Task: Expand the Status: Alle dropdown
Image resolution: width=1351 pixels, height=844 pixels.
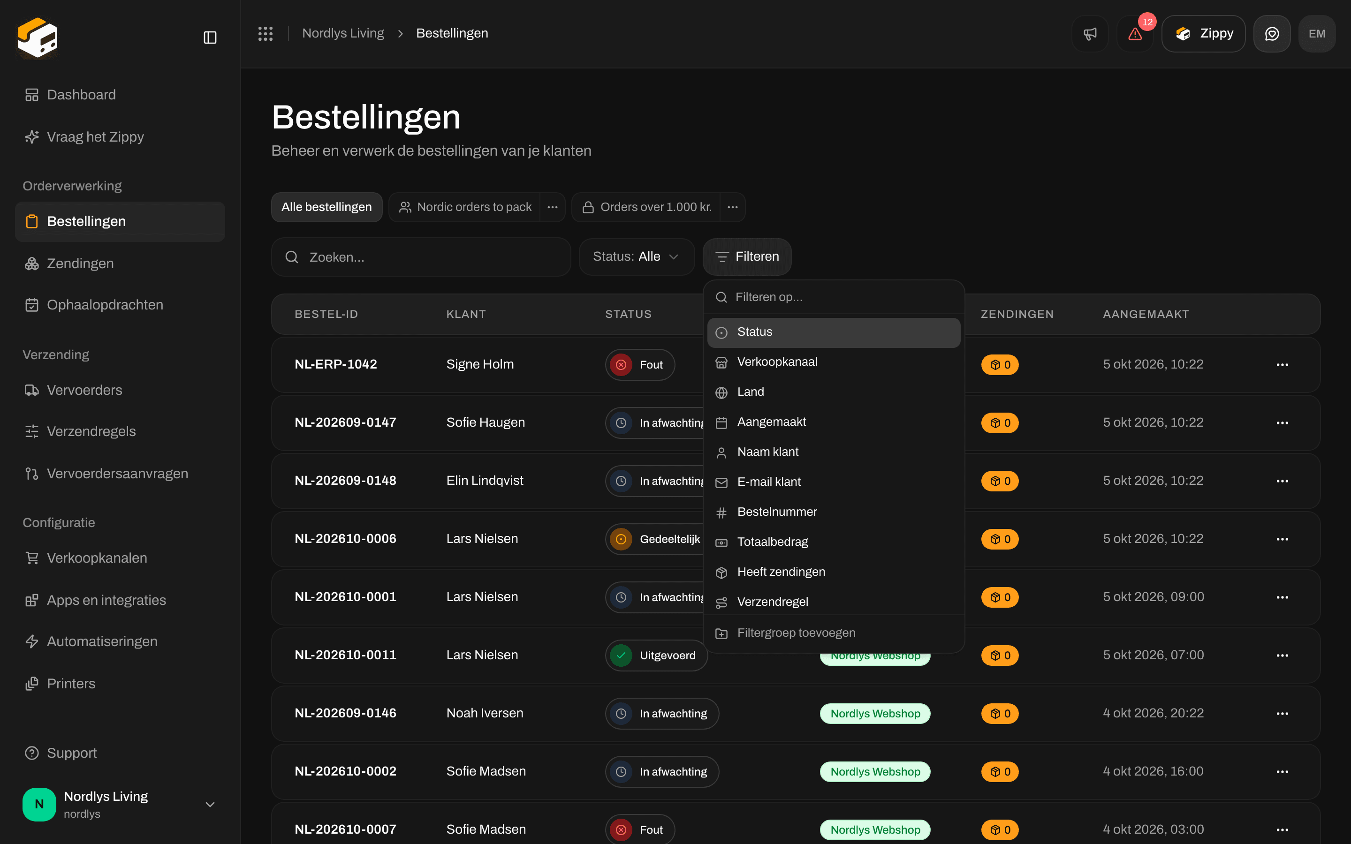Action: [637, 257]
